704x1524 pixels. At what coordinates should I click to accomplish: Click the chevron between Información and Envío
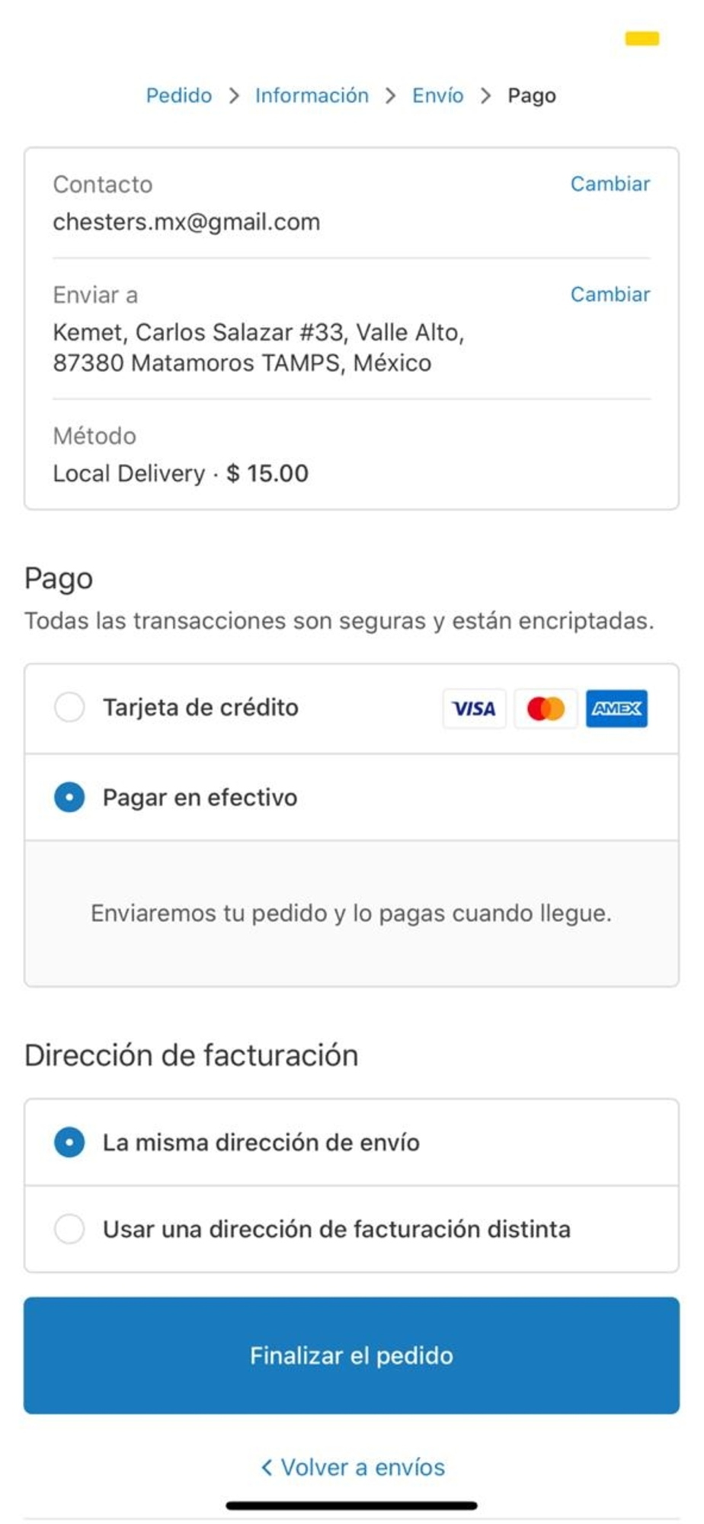pos(391,95)
